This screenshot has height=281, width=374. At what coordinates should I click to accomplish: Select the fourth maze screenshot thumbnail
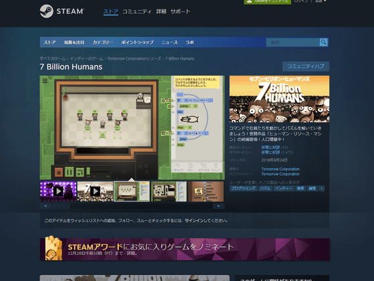coord(168,191)
